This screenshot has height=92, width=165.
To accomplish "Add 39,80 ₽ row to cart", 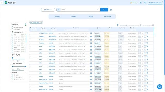I will click(x=147, y=33).
